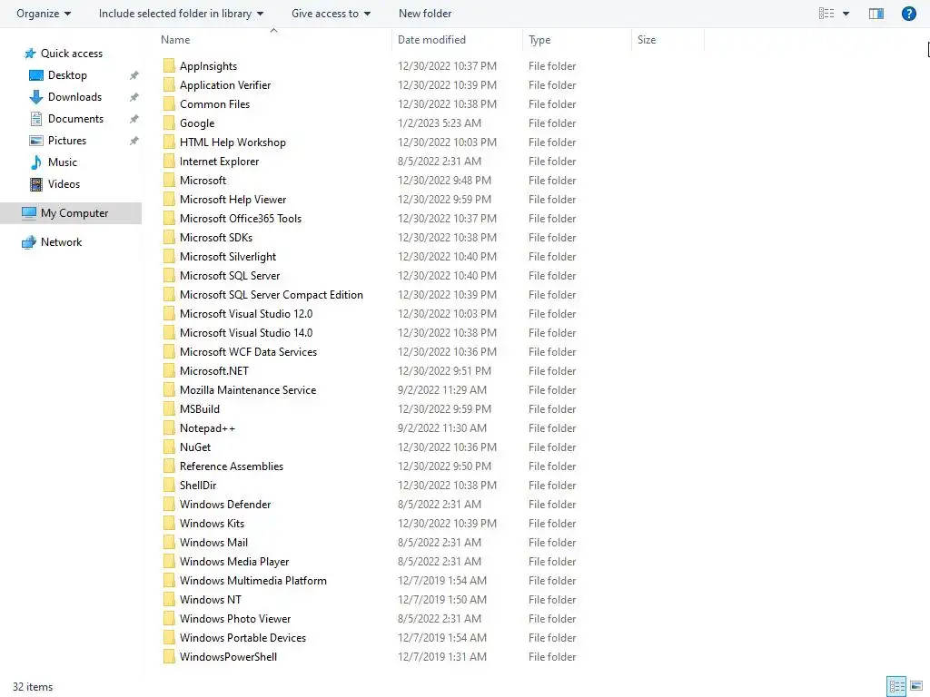This screenshot has height=697, width=930.
Task: Select the Microsoft.NET folder name
Action: tap(214, 371)
